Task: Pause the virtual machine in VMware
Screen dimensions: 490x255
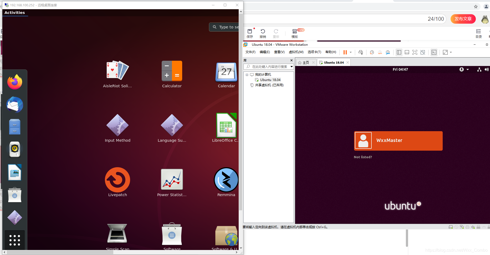Action: click(x=345, y=52)
